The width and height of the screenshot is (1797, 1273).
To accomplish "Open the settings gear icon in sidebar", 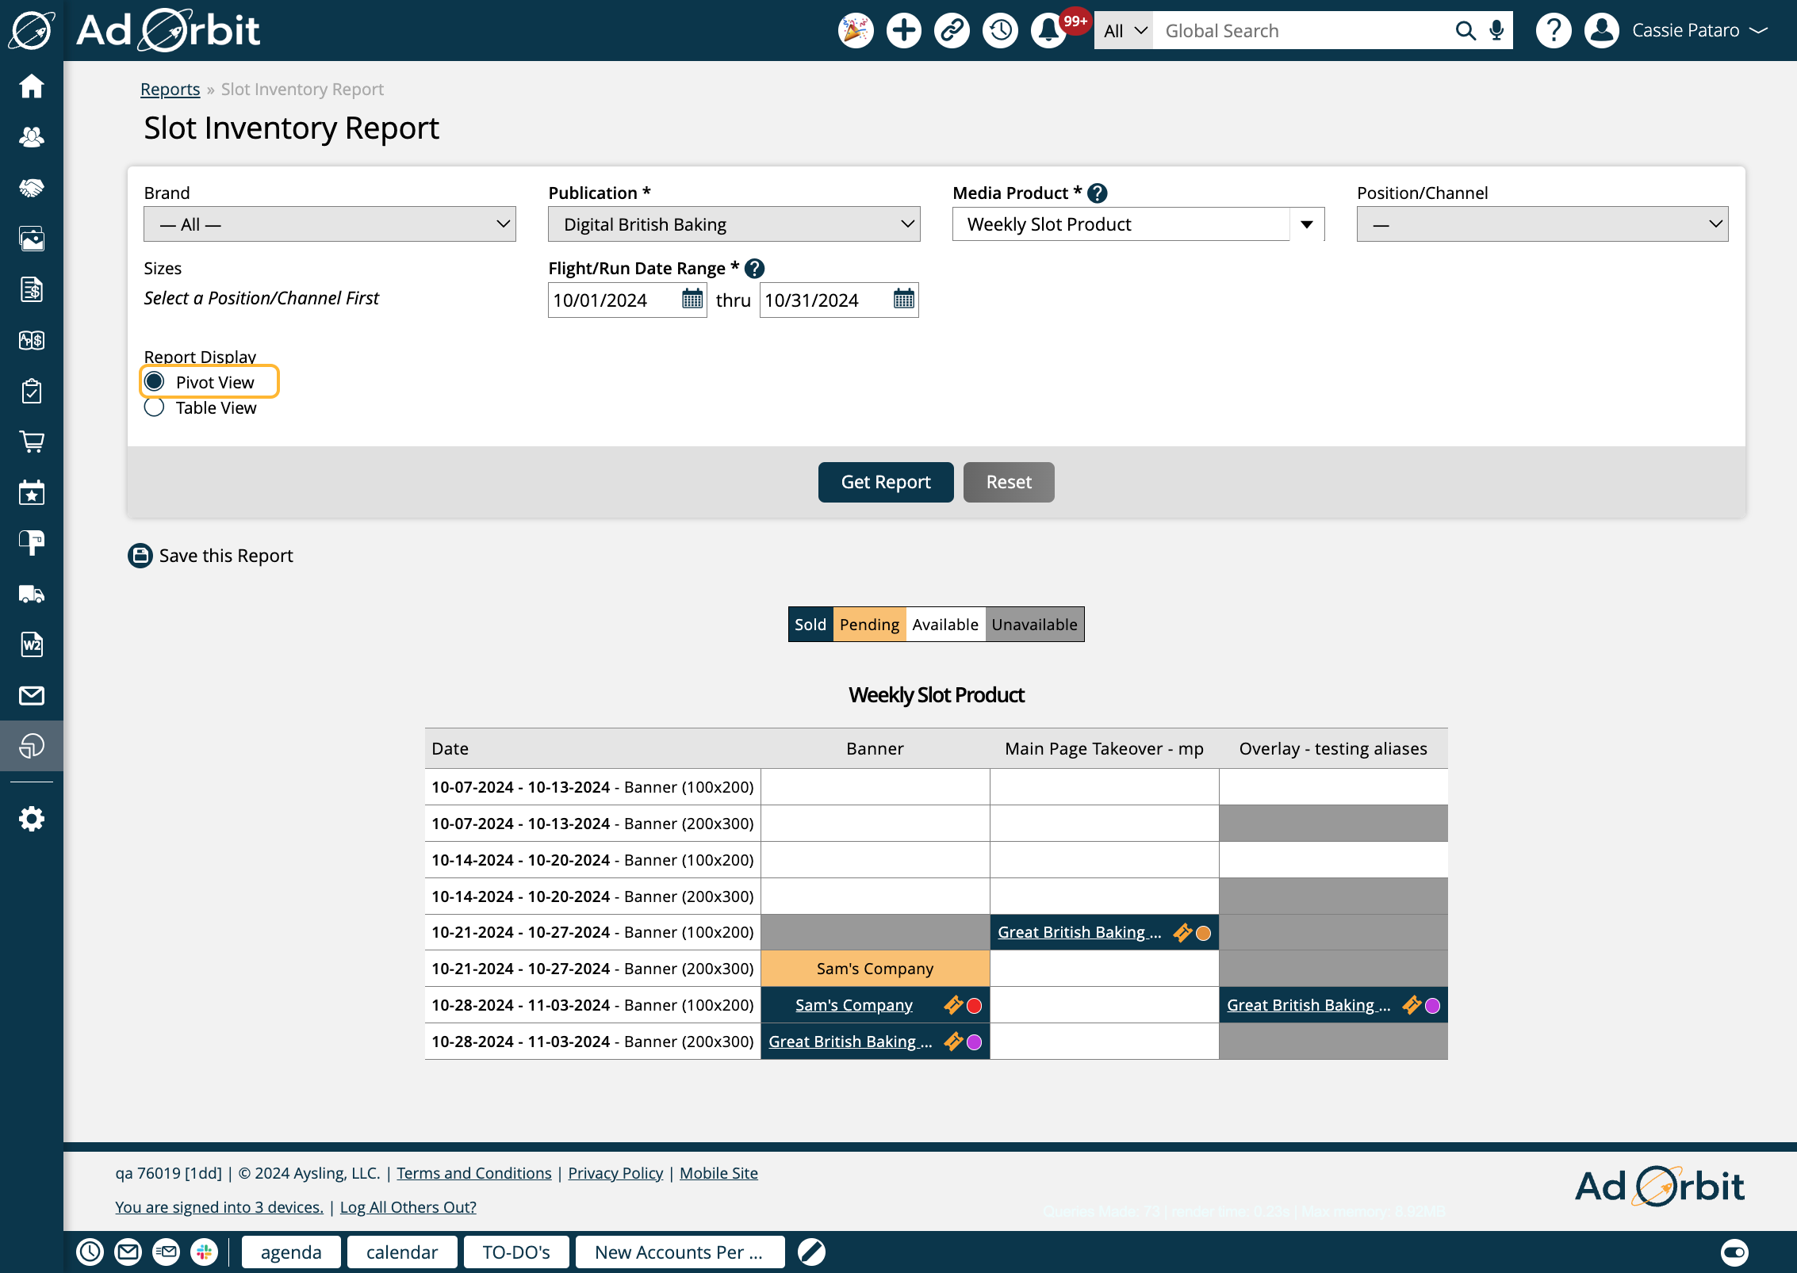I will tap(32, 819).
